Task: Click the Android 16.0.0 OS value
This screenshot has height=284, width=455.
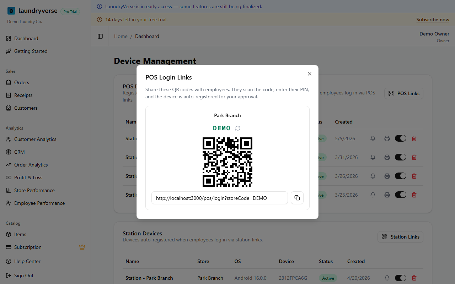Action: (x=250, y=278)
